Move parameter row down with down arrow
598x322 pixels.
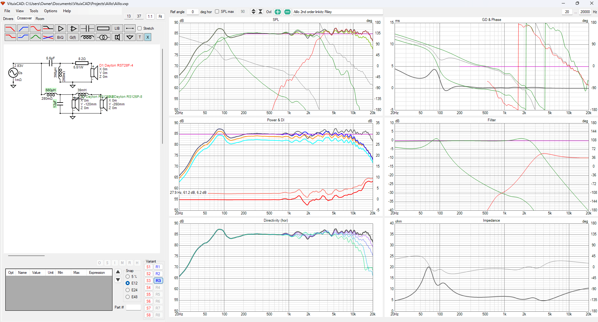point(118,280)
